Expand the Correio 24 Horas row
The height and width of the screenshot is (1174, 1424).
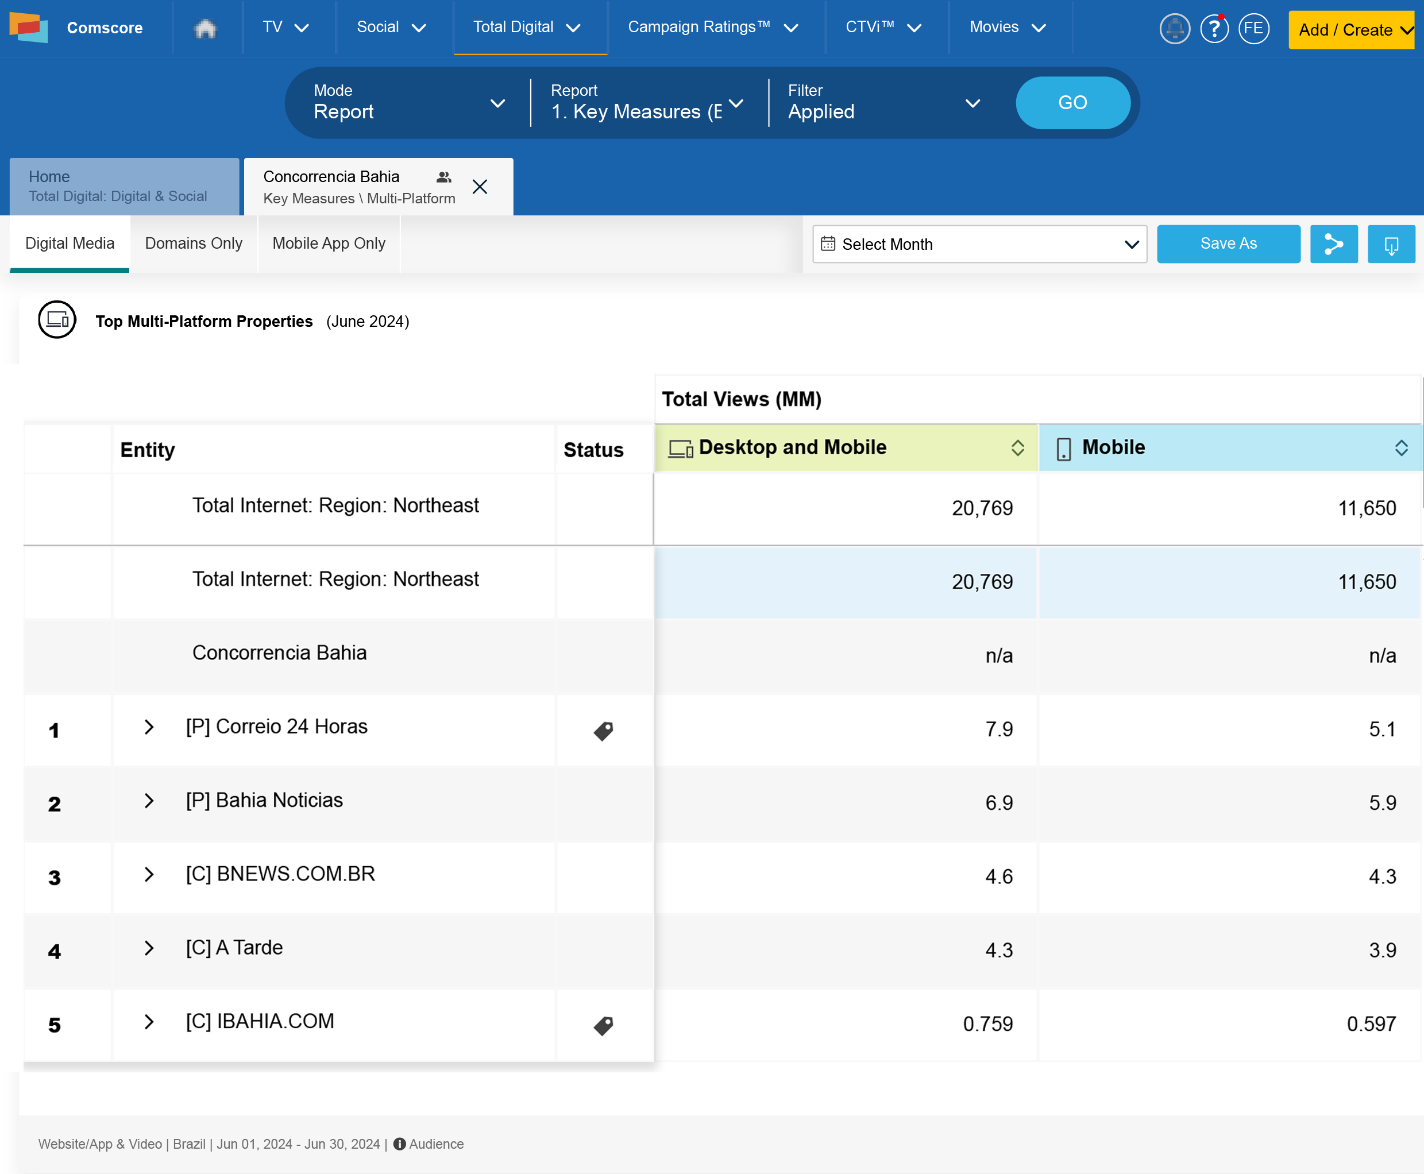click(149, 727)
